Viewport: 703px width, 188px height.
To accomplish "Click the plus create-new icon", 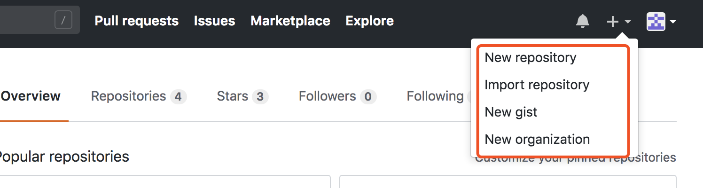I will (x=612, y=21).
